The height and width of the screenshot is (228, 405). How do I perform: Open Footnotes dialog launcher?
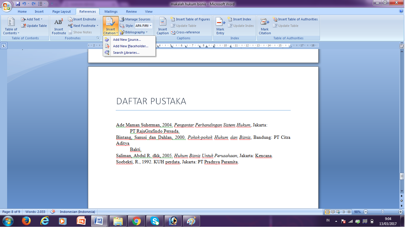point(98,38)
